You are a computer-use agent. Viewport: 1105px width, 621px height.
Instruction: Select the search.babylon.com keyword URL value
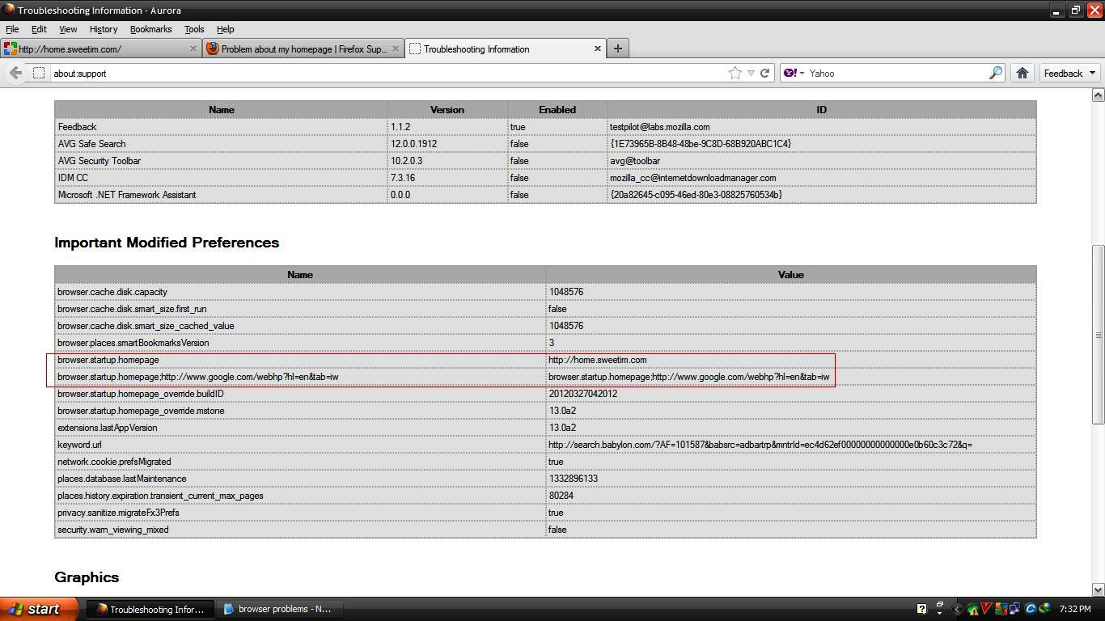(760, 445)
